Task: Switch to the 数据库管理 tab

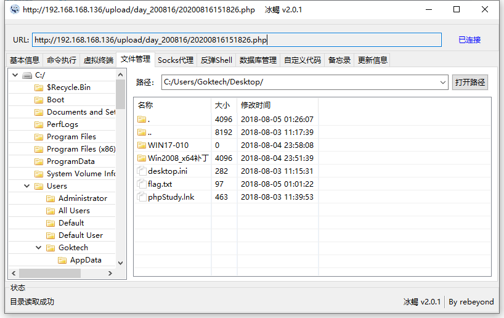Action: pyautogui.click(x=258, y=60)
